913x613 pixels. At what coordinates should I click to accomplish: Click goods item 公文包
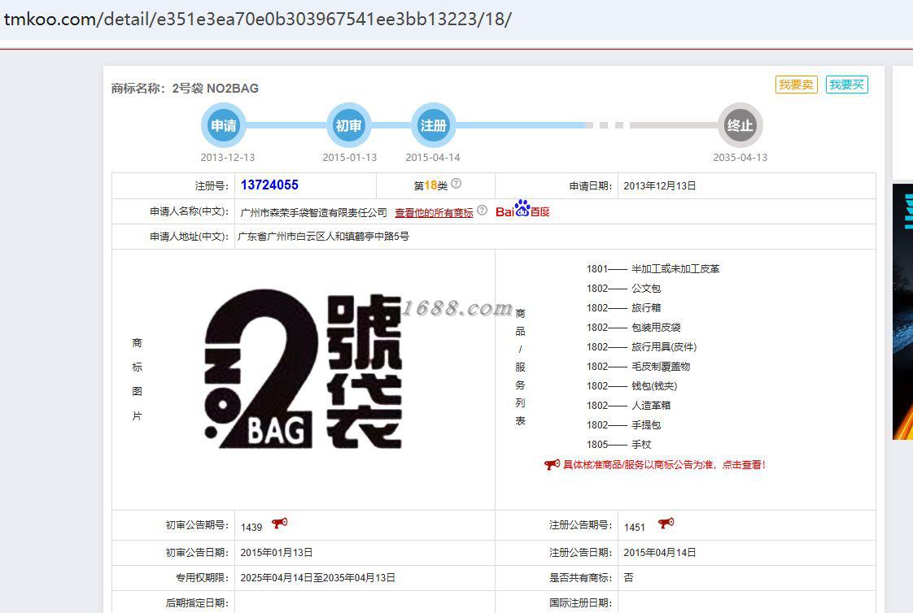[x=646, y=289]
